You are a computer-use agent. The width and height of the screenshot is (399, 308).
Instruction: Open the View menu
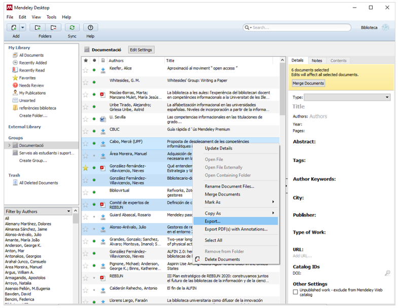click(36, 17)
